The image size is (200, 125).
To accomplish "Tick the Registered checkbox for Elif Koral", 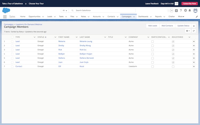I will (x=173, y=66).
